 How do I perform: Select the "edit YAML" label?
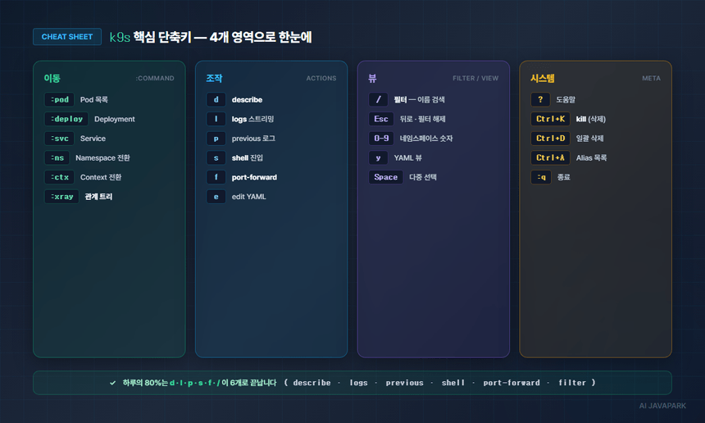[248, 197]
